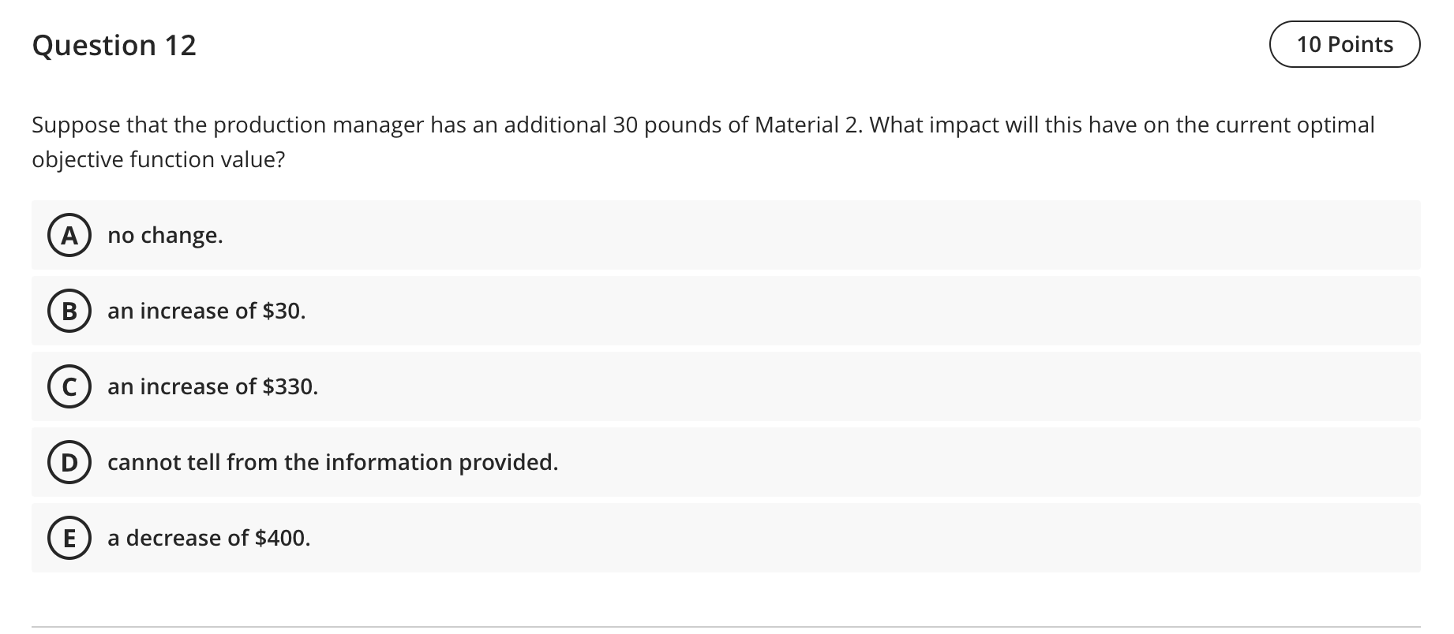This screenshot has height=634, width=1454.
Task: Click the question prompt text about Material 2
Action: [x=701, y=124]
